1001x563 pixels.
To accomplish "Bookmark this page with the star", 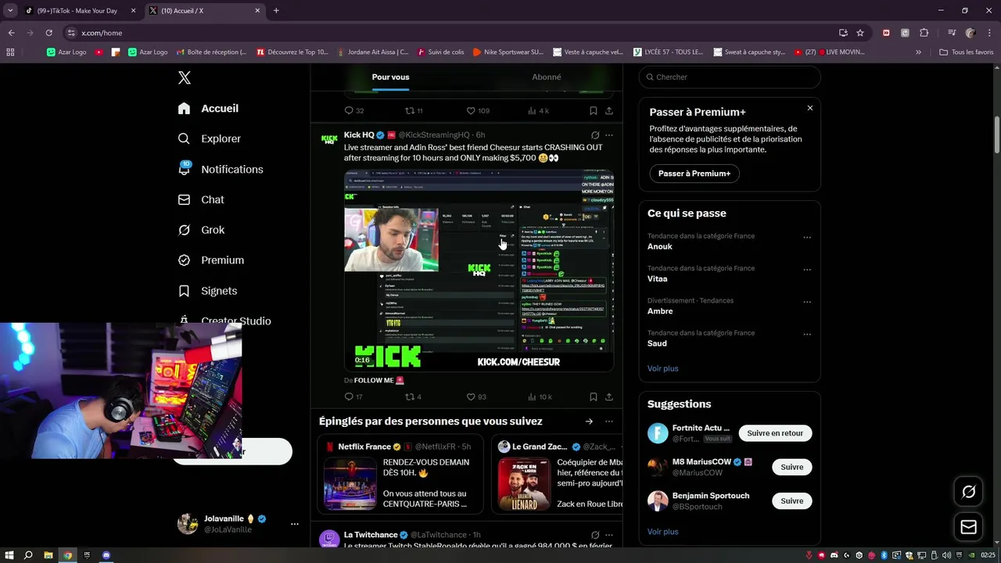I will (x=860, y=33).
